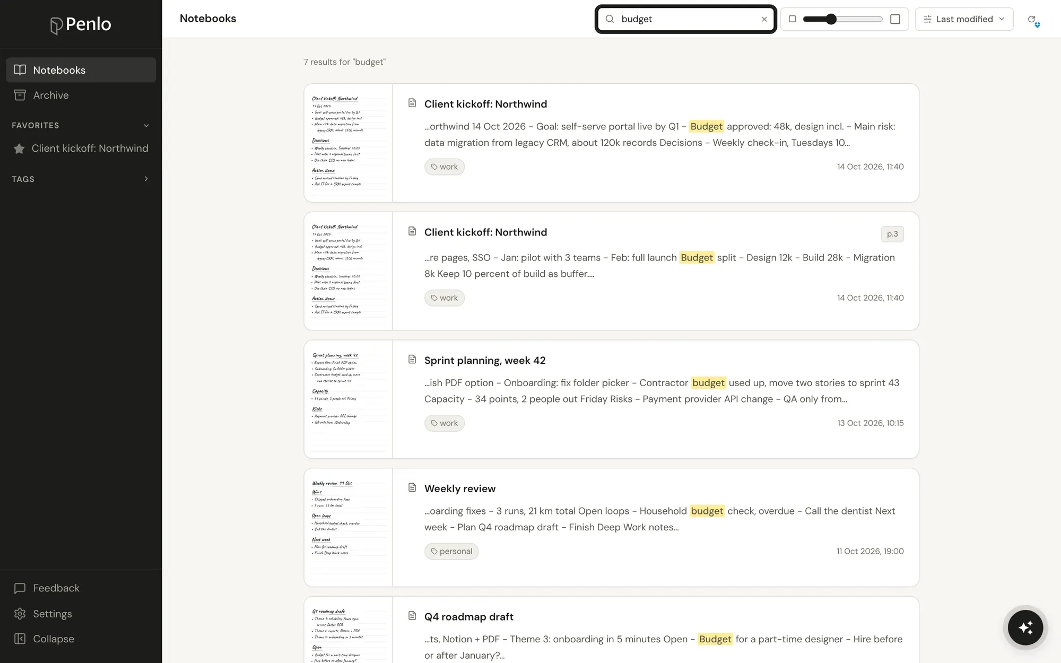Click document icon beside Q4 roadmap draft
This screenshot has height=663, width=1061.
click(412, 616)
